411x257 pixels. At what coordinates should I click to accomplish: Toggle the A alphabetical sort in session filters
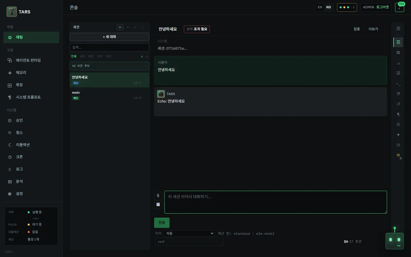[x=147, y=57]
